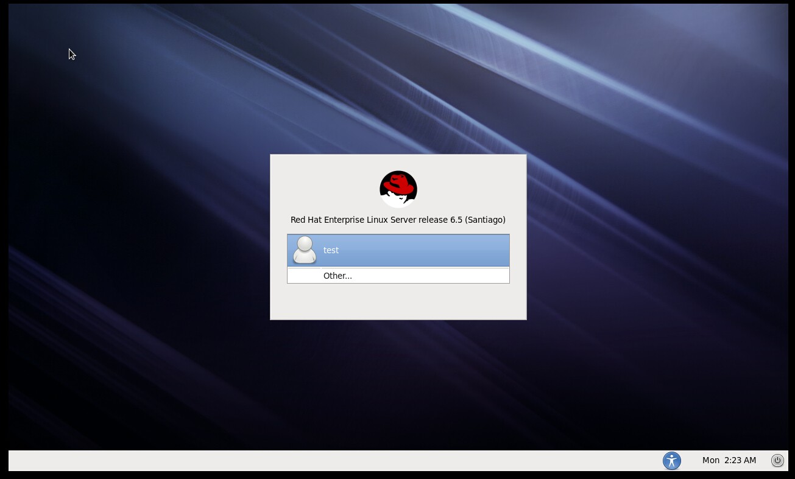This screenshot has height=479, width=795.
Task: Click the red fedora in the logo
Action: 400,182
